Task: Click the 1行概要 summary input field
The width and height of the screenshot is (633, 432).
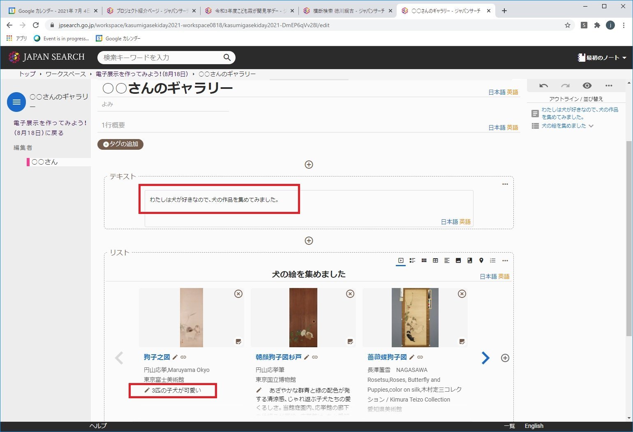Action: click(x=288, y=125)
